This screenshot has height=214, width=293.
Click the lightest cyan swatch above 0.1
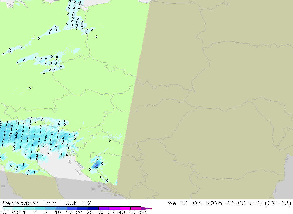click(x=8, y=208)
